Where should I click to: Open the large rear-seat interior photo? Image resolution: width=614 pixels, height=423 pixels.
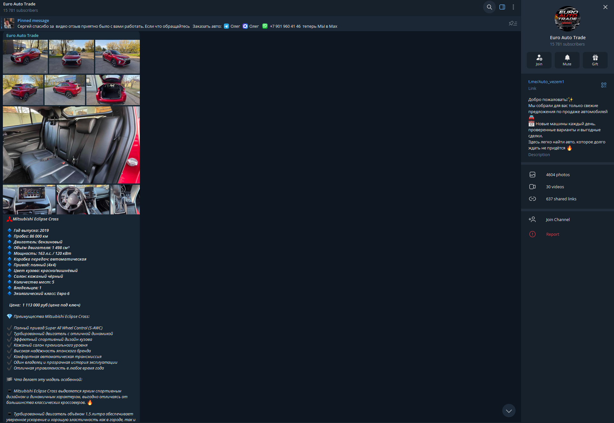point(71,145)
